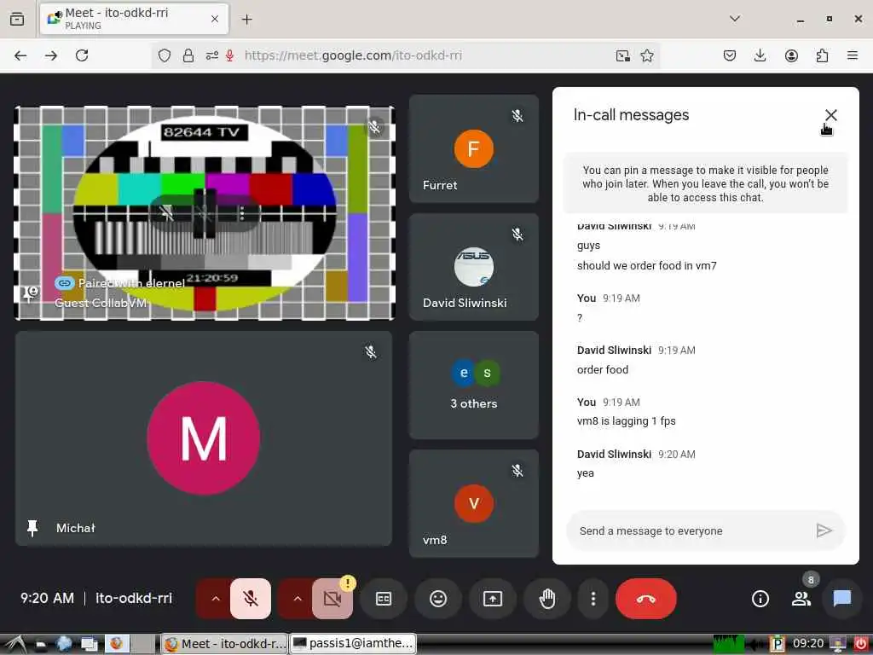Image resolution: width=873 pixels, height=655 pixels.
Task: Open Firefox tracking protection shield icon
Action: click(x=165, y=55)
